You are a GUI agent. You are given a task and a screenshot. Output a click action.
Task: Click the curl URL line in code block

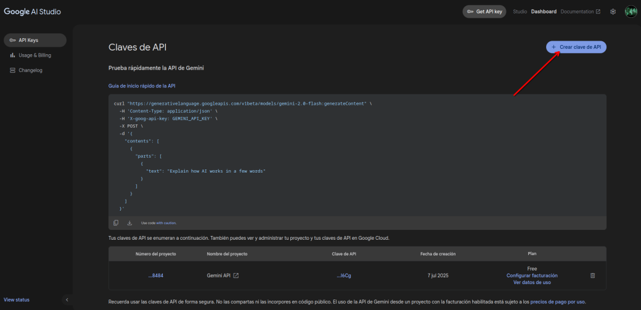243,104
